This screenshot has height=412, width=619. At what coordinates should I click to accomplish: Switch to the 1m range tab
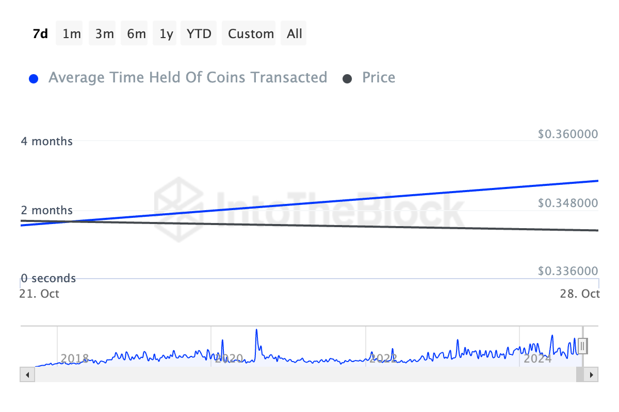pyautogui.click(x=69, y=33)
